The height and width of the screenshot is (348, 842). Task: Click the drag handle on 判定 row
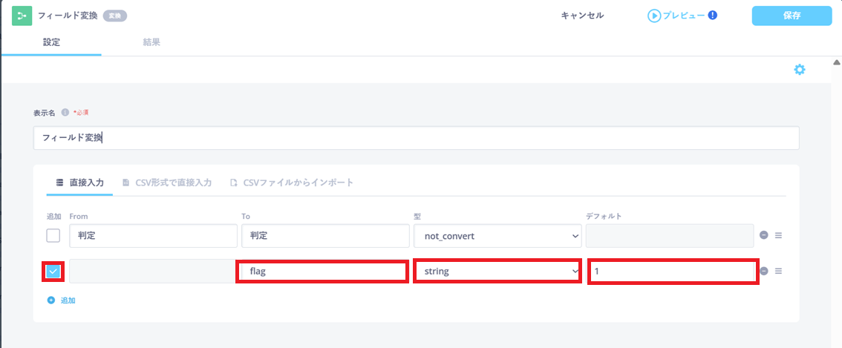(778, 236)
